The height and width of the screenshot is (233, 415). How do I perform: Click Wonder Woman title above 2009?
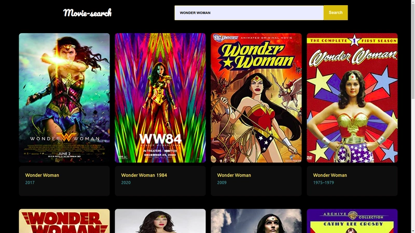click(234, 175)
